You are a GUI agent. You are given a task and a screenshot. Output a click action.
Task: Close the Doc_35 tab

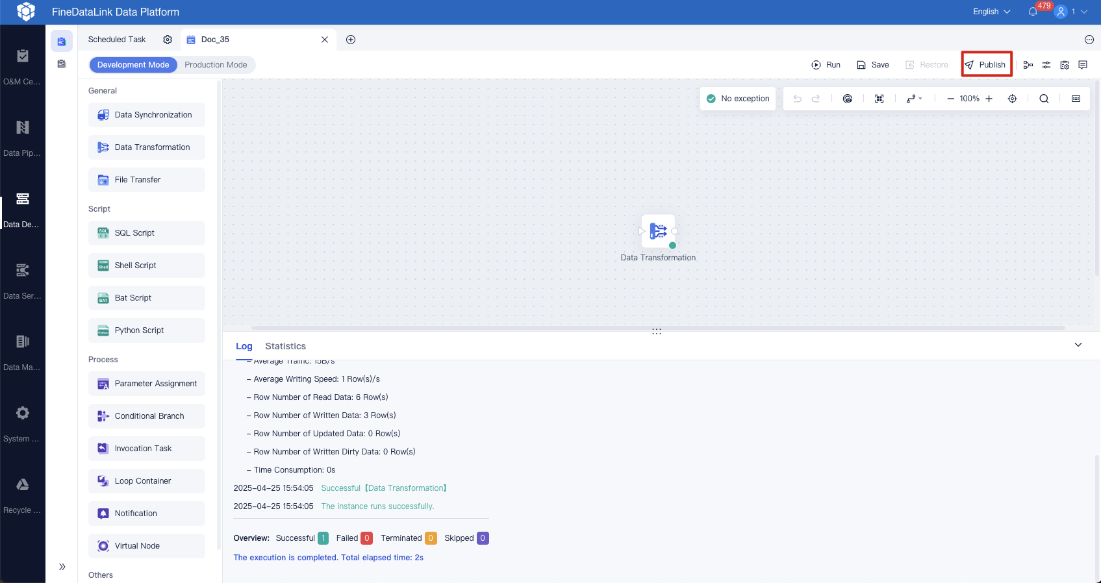tap(325, 40)
